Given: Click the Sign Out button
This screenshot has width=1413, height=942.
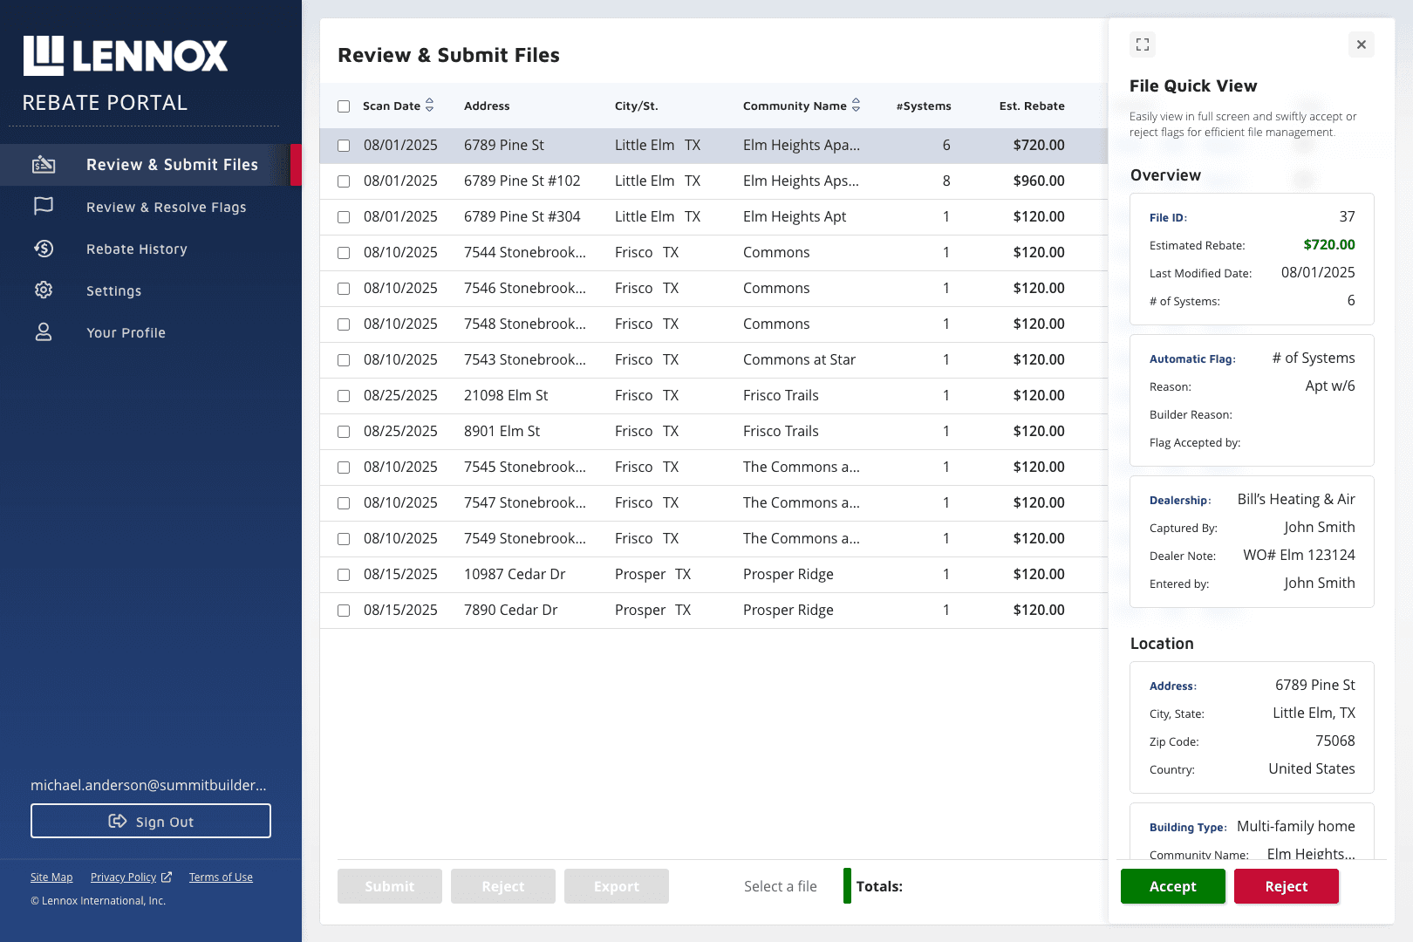Looking at the screenshot, I should [x=151, y=821].
